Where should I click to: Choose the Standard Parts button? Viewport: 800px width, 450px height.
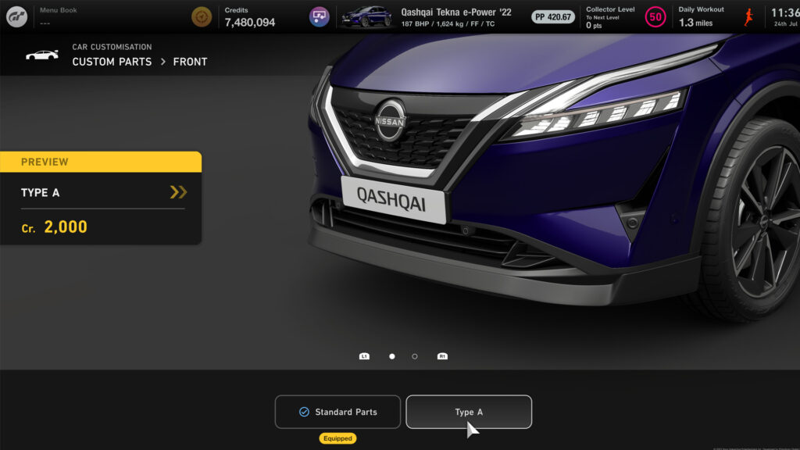tap(337, 412)
